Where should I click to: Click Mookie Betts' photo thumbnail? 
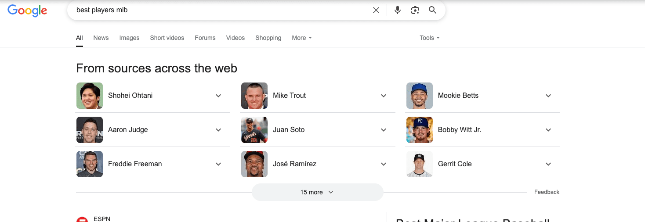pos(420,96)
